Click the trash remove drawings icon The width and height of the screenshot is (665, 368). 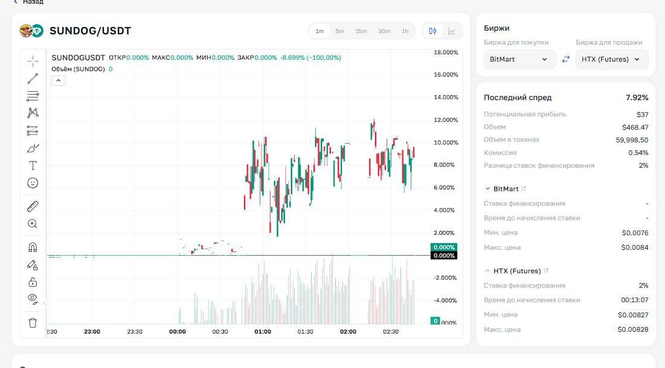(x=33, y=323)
